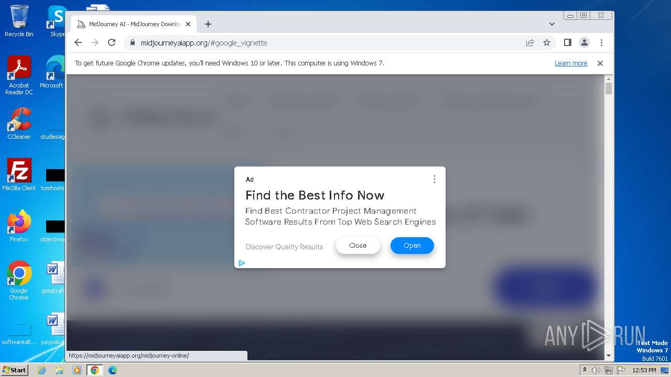Select the Skype desktop shortcut

(57, 21)
